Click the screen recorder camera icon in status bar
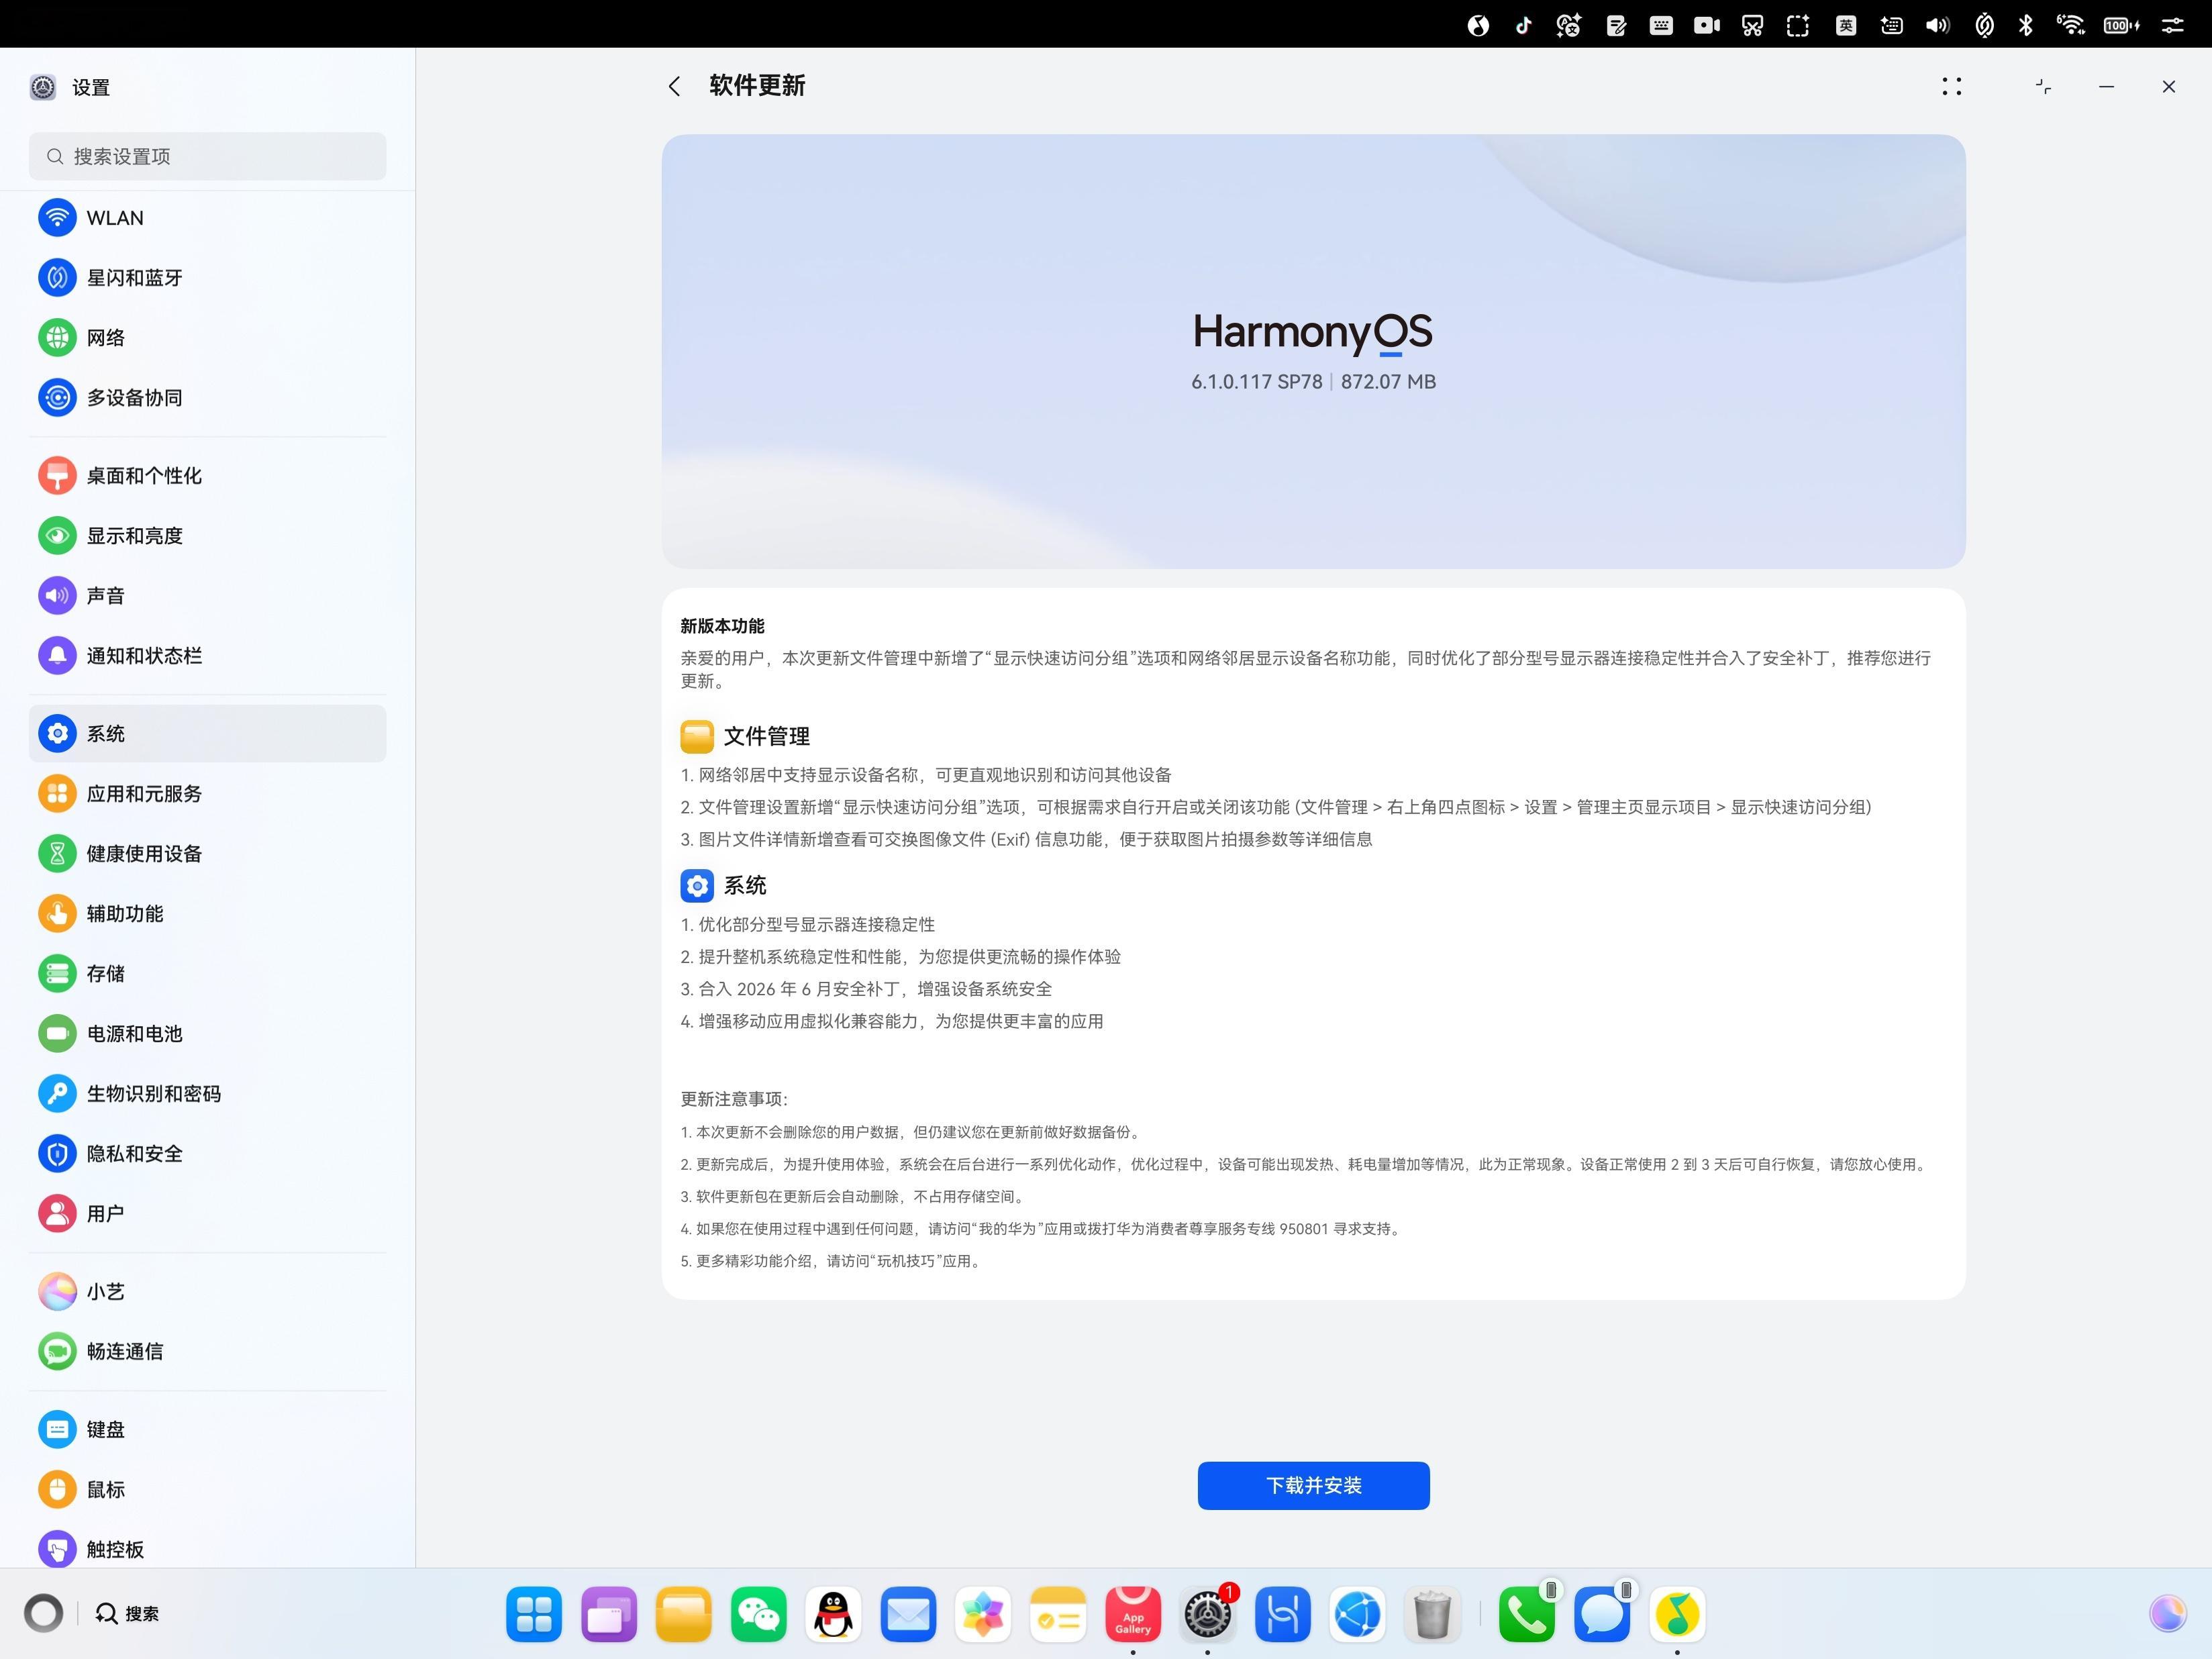The width and height of the screenshot is (2212, 1659). (x=1706, y=25)
